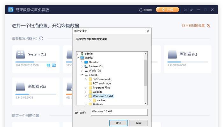The image size is (223, 127).
Task: Click the app logo icon in title bar
Action: (x=11, y=10)
